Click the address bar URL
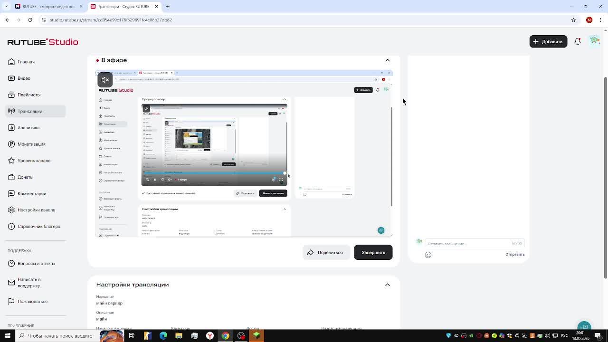Image resolution: width=608 pixels, height=342 pixels. pyautogui.click(x=111, y=20)
